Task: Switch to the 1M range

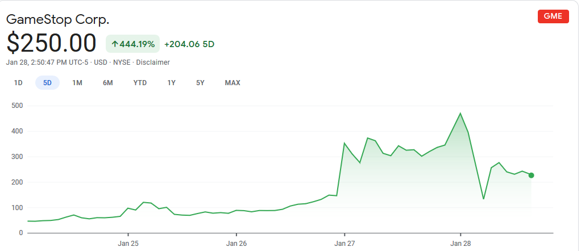Action: (x=77, y=83)
